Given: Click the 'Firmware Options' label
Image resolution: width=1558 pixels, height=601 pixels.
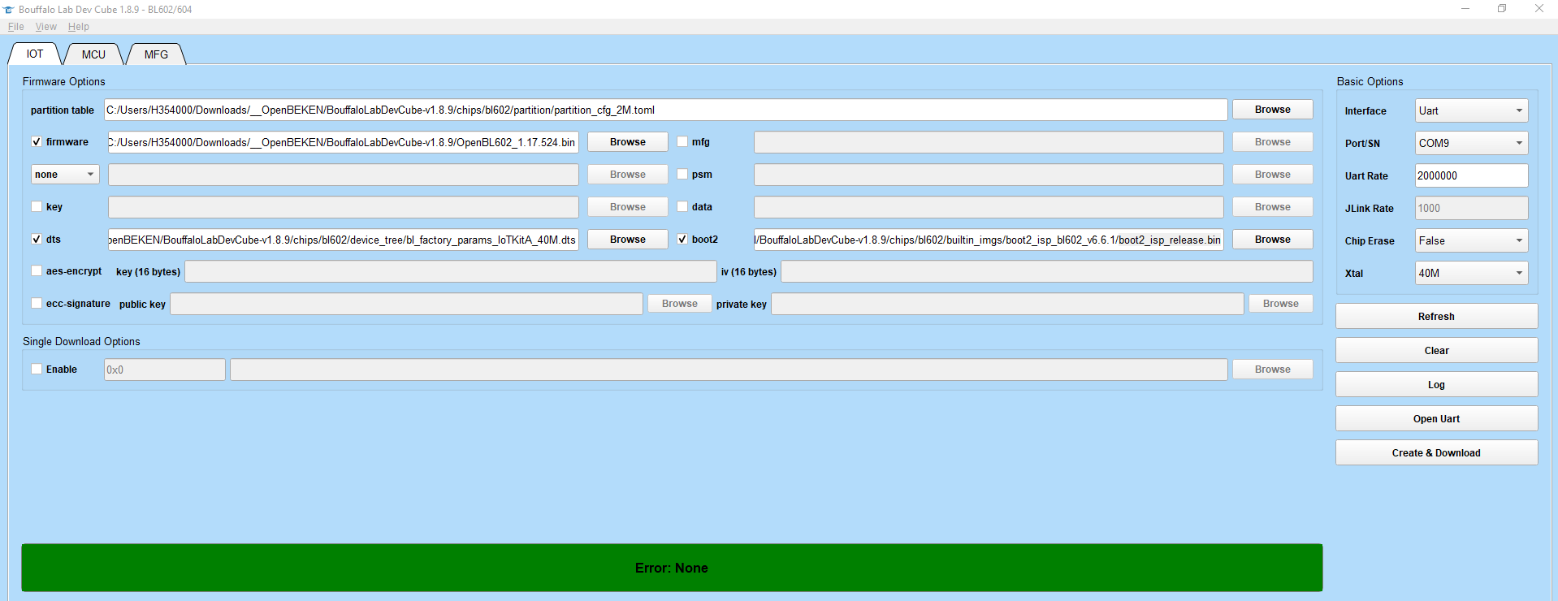Looking at the screenshot, I should pos(64,81).
